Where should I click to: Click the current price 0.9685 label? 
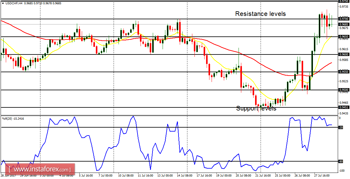click(344, 24)
